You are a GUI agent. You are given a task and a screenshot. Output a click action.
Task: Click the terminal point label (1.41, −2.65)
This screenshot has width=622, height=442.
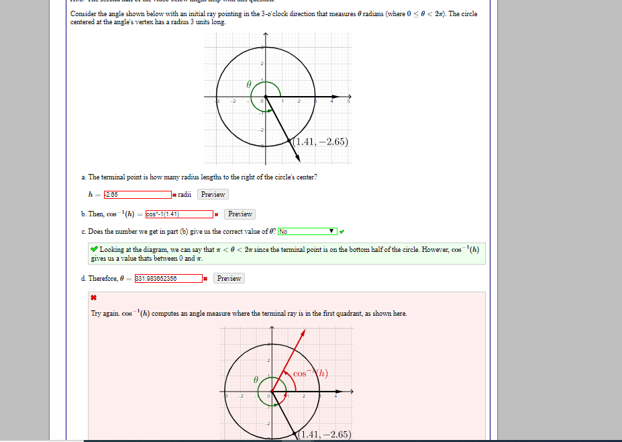pyautogui.click(x=321, y=142)
